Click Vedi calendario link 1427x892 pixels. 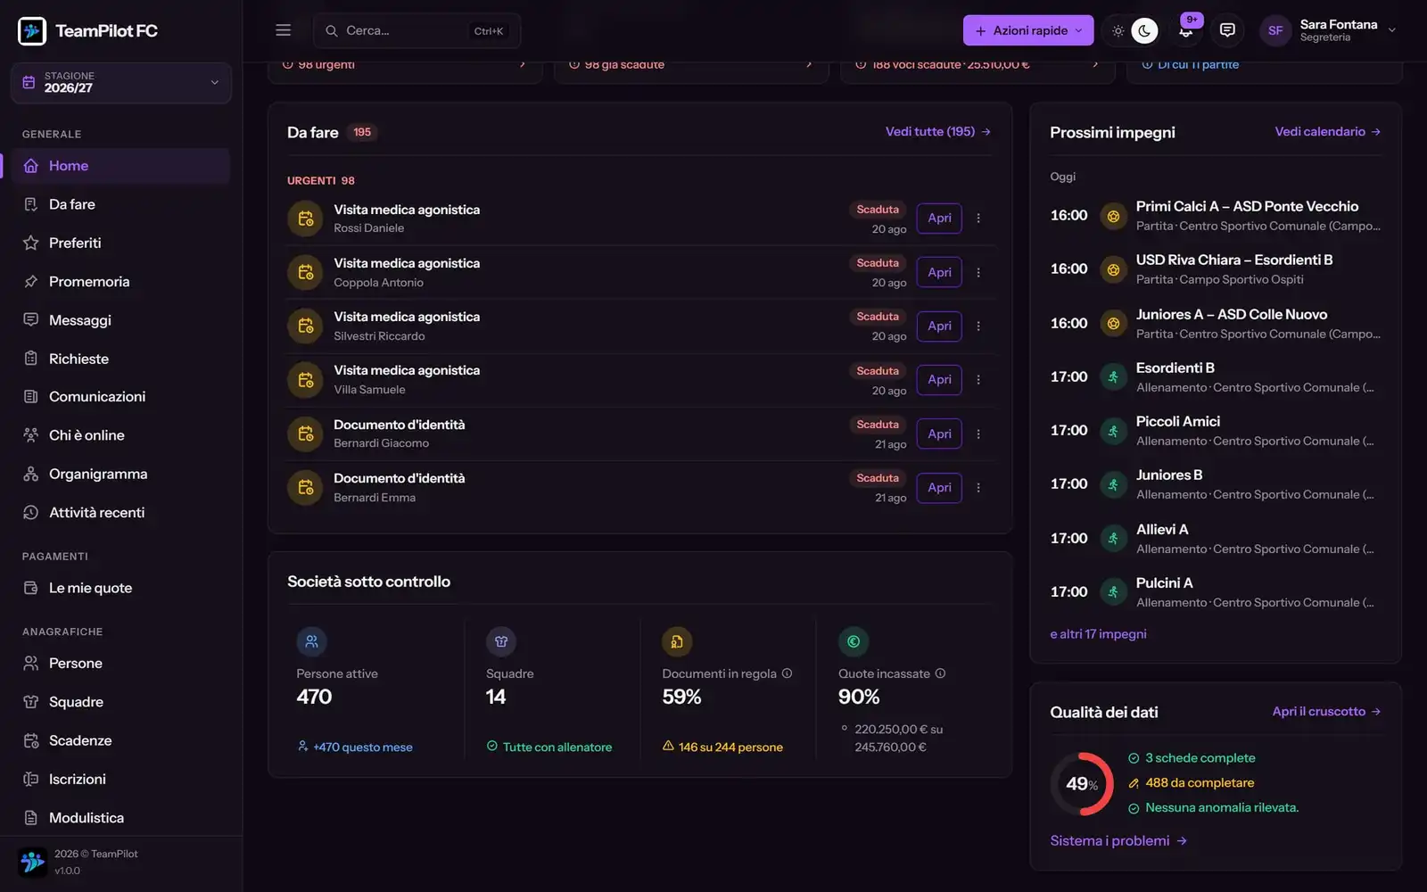click(x=1328, y=131)
